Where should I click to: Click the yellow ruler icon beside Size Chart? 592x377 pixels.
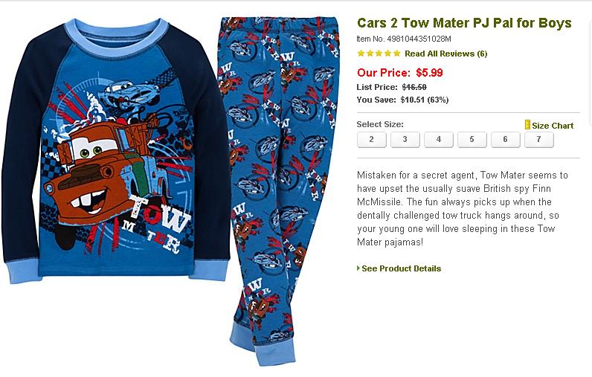click(x=527, y=125)
